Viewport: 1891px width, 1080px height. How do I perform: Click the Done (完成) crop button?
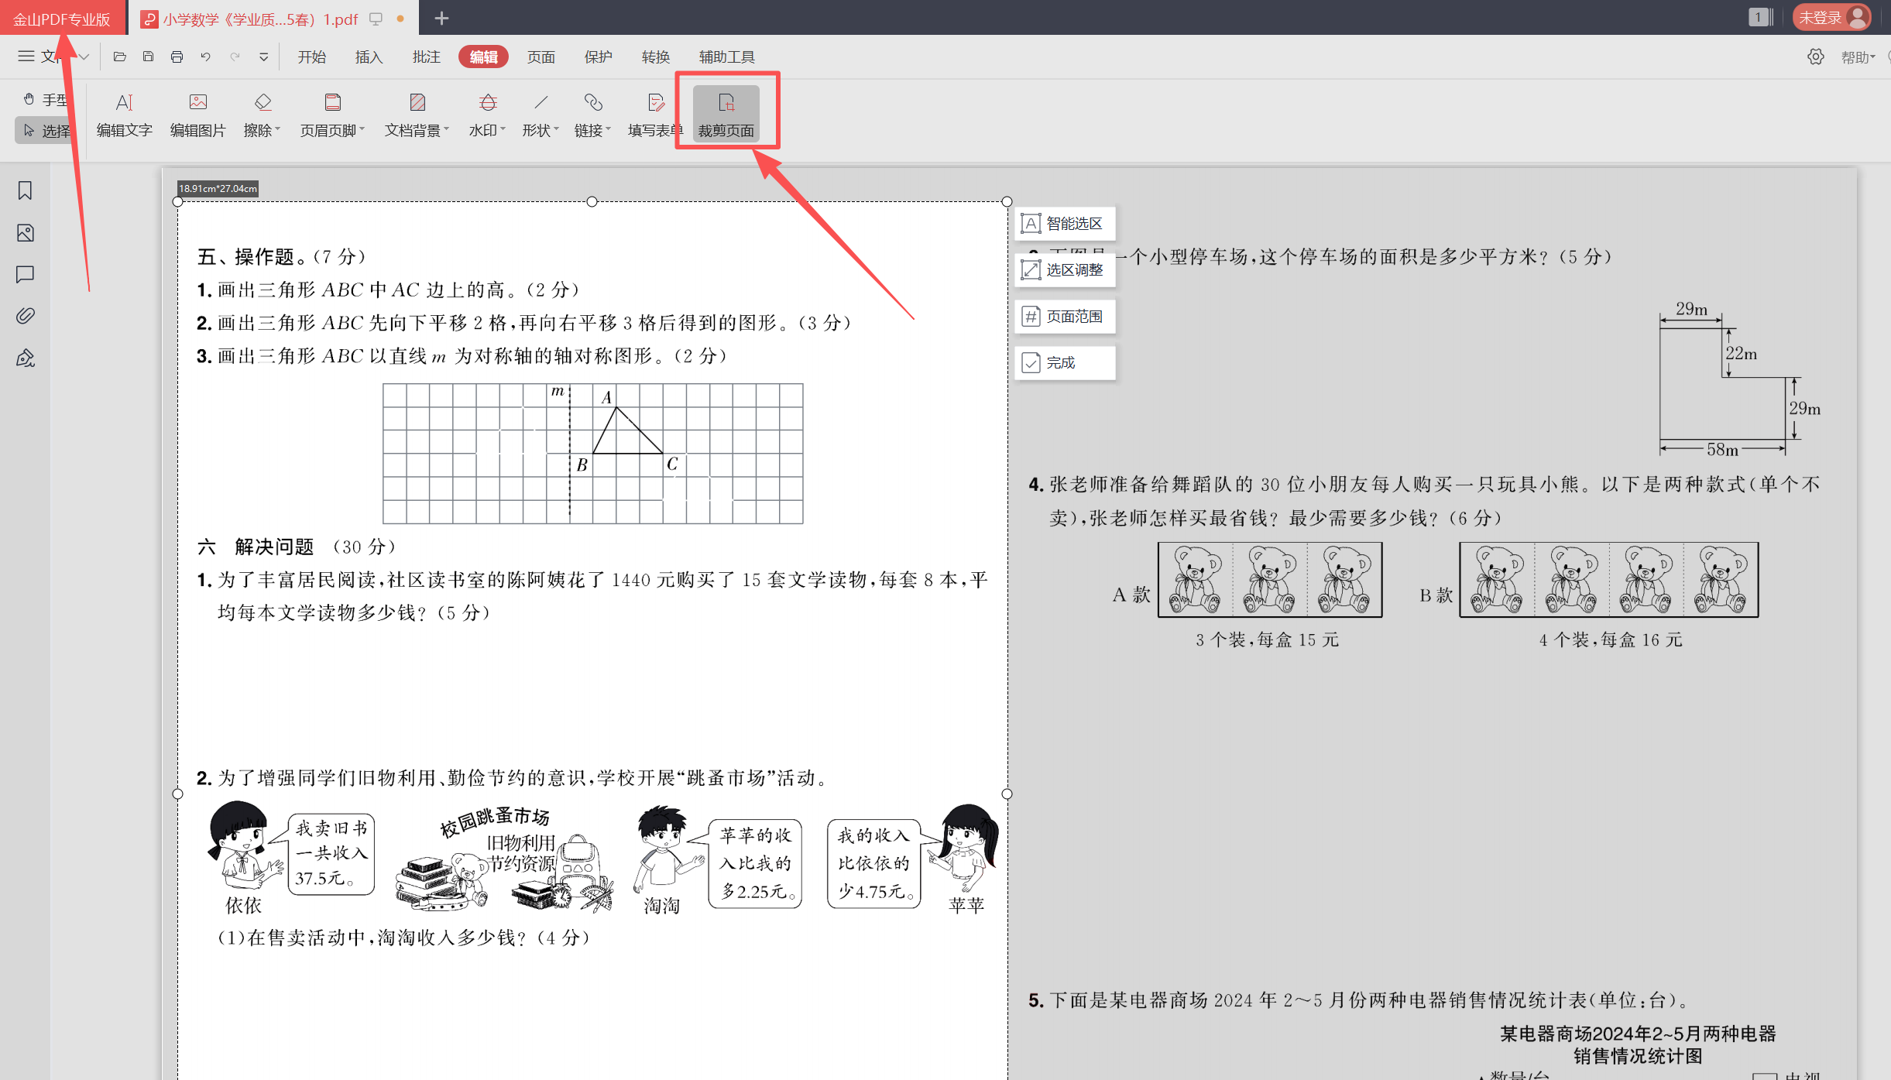click(1065, 362)
